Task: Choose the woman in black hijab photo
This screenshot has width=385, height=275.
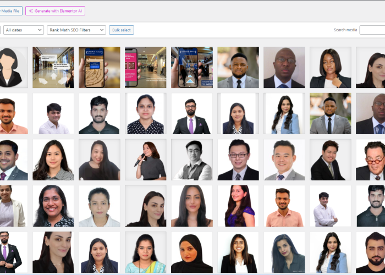Action: 192,252
